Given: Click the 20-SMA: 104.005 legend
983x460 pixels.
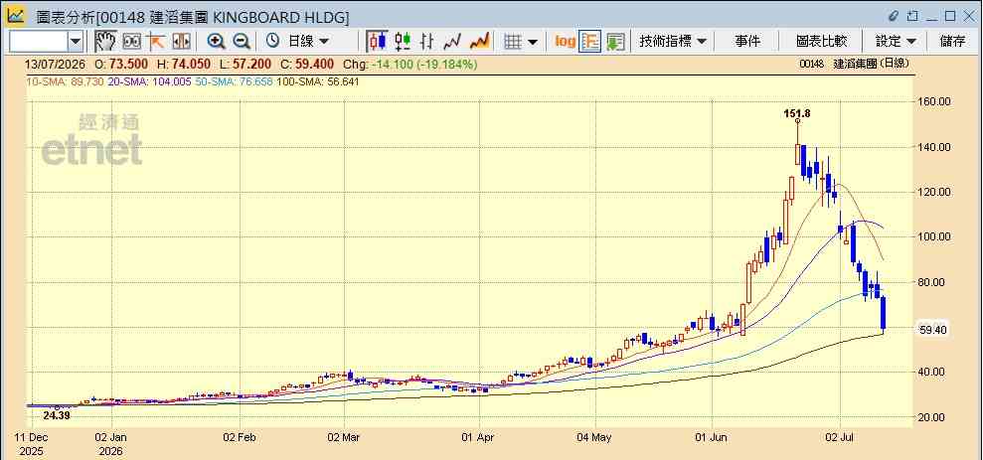Looking at the screenshot, I should coord(149,81).
